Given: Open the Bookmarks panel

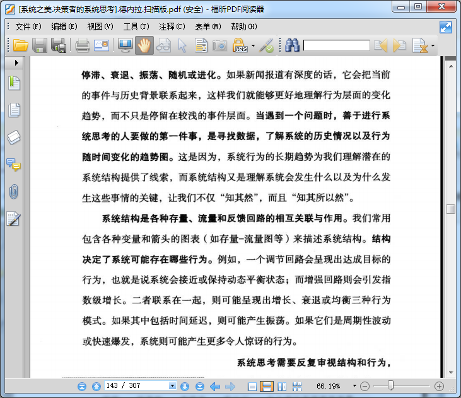Looking at the screenshot, I should tap(14, 83).
